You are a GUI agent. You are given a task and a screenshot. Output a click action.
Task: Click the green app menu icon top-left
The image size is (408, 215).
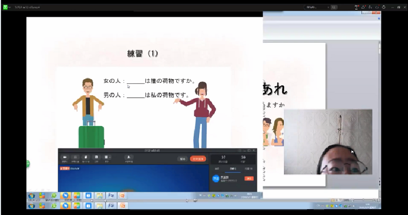coord(5,7)
